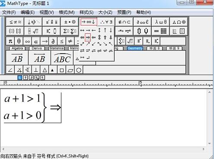
Task: Insert the maps-to arrow ↦ from popup
Action: click(x=82, y=57)
